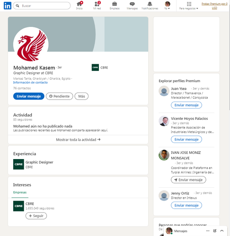View Mohamed Kasem's profile picture
230x236 pixels.
click(31, 44)
